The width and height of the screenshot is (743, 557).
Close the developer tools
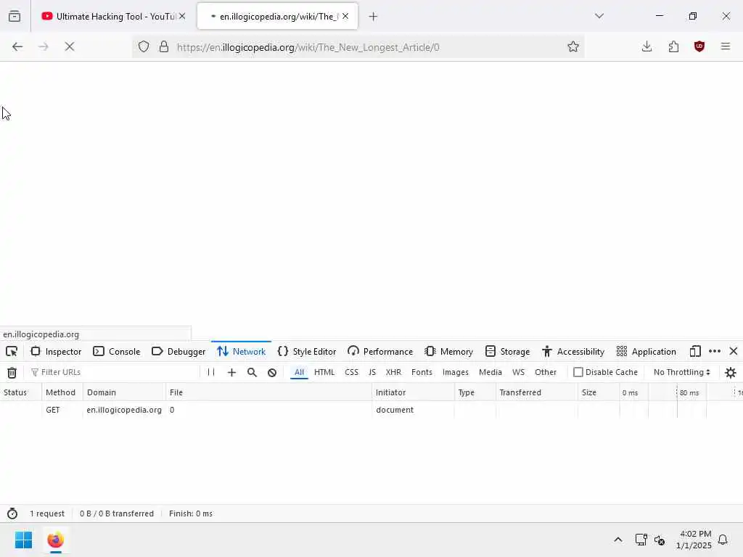[734, 352]
